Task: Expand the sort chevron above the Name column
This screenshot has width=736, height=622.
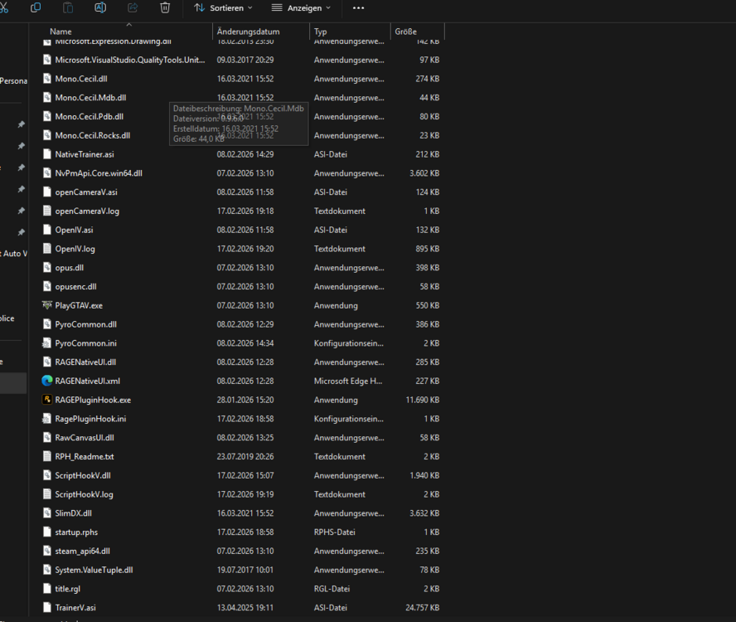Action: pos(129,24)
